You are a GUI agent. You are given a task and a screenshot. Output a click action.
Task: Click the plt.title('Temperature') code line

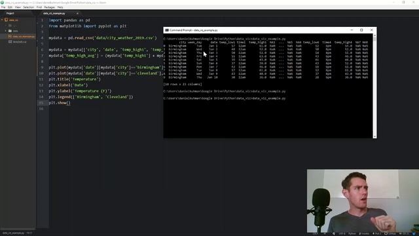75,79
